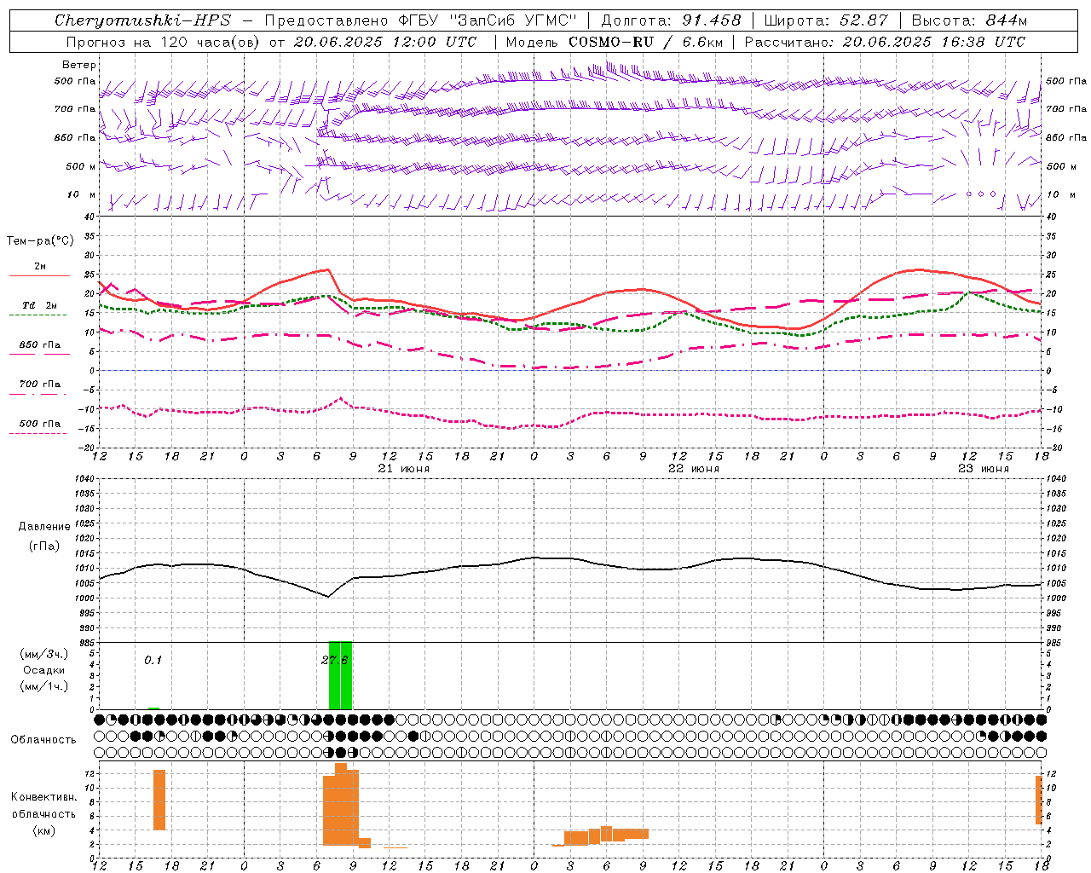The height and width of the screenshot is (873, 1091).
Task: Click the model label 'COSMO-RU / 6.6км'
Action: pyautogui.click(x=646, y=42)
